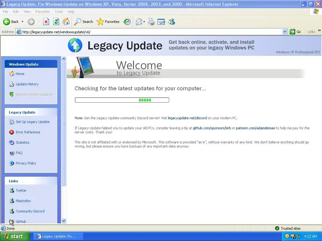The height and width of the screenshot is (241, 322).
Task: Open the Tools menu
Action: [58, 12]
